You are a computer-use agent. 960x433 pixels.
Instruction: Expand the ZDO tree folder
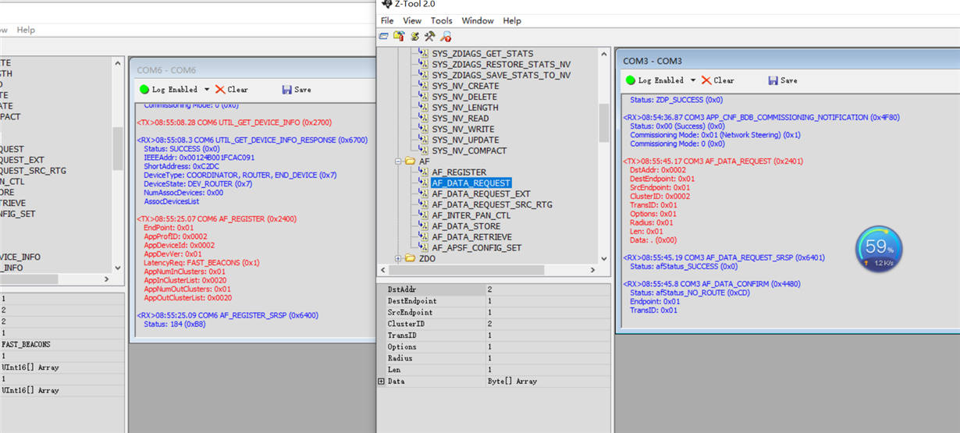398,258
